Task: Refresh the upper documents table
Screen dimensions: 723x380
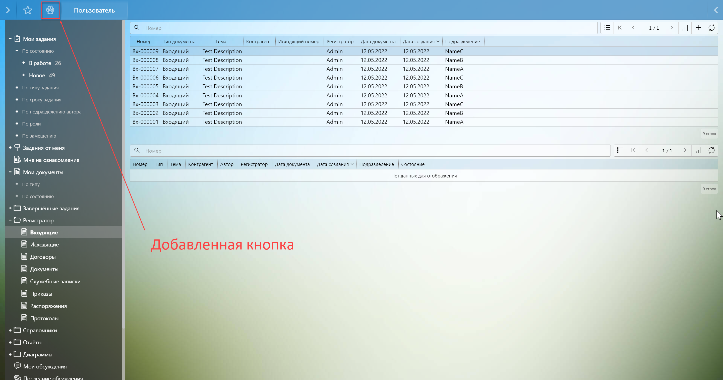Action: [711, 28]
